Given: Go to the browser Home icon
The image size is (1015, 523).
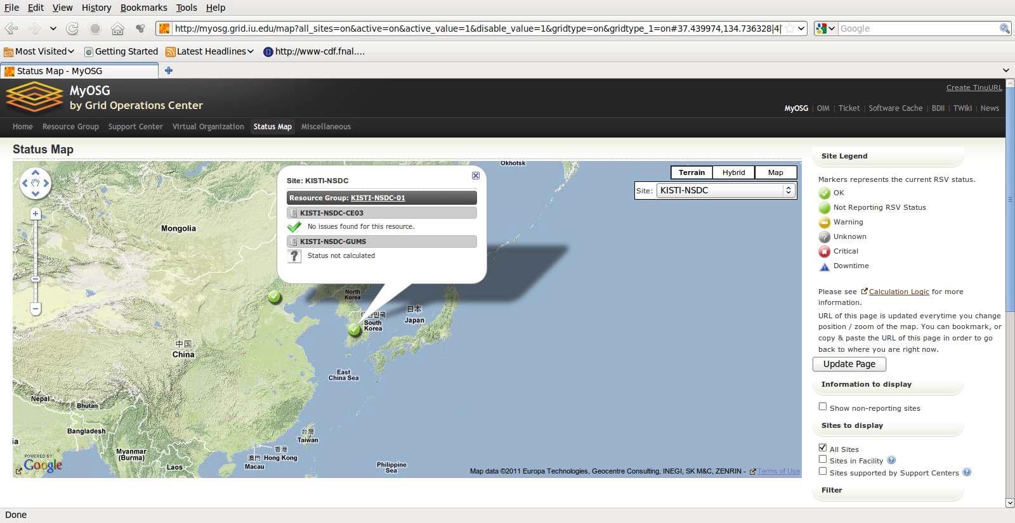Looking at the screenshot, I should point(117,29).
